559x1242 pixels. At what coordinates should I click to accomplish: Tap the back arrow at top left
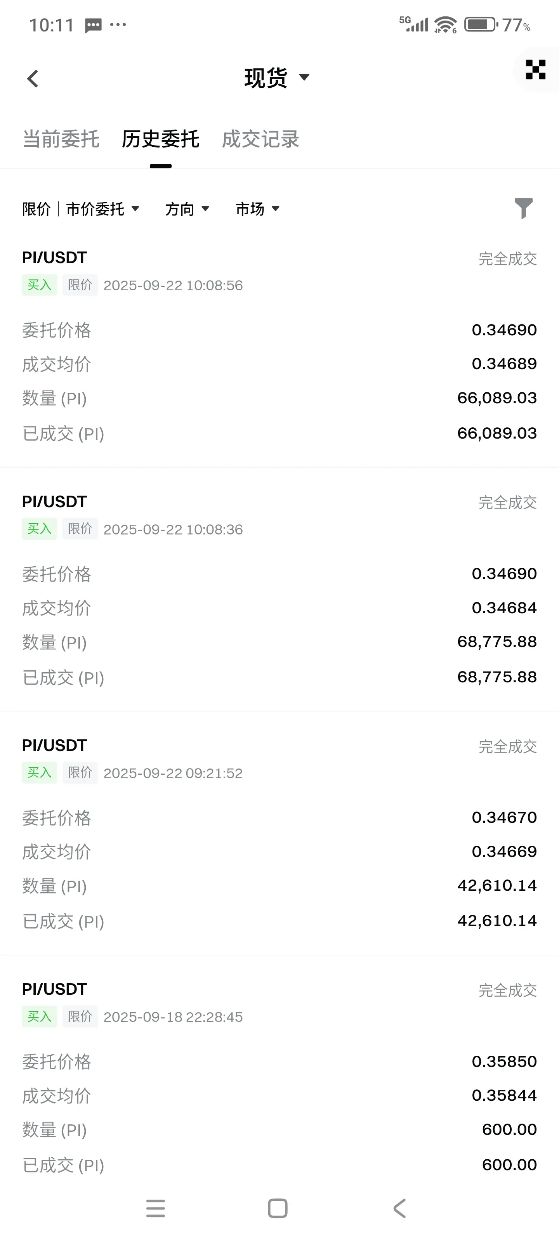33,78
